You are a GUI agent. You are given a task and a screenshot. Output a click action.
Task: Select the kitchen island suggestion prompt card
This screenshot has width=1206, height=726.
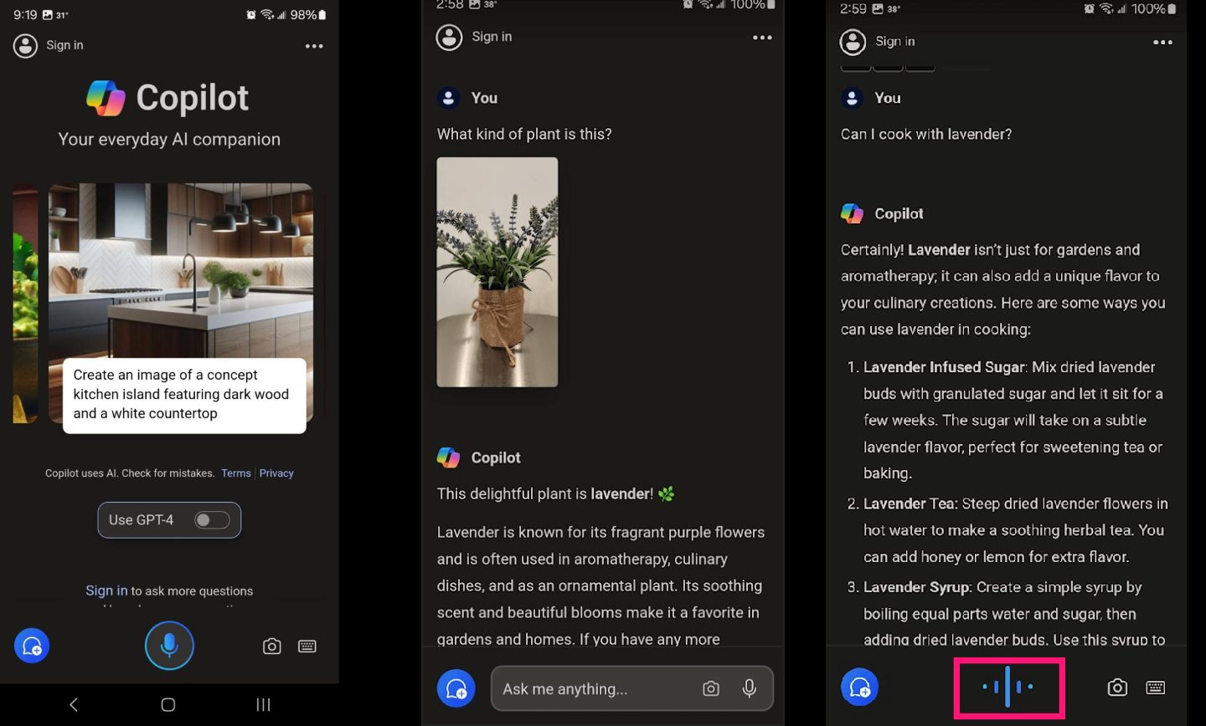184,395
